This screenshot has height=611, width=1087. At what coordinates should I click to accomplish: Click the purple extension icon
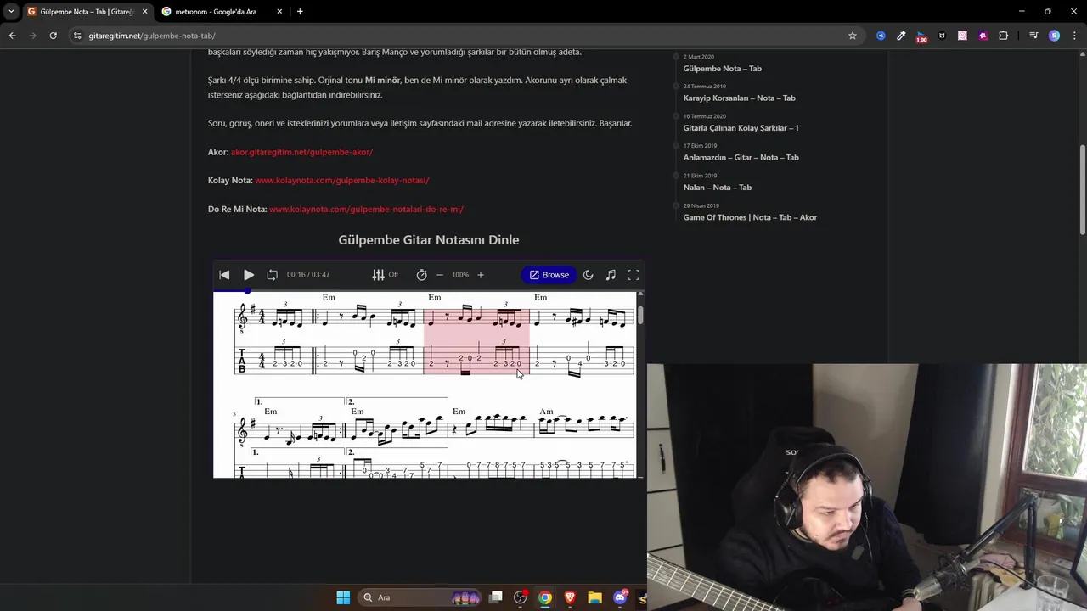(x=983, y=36)
